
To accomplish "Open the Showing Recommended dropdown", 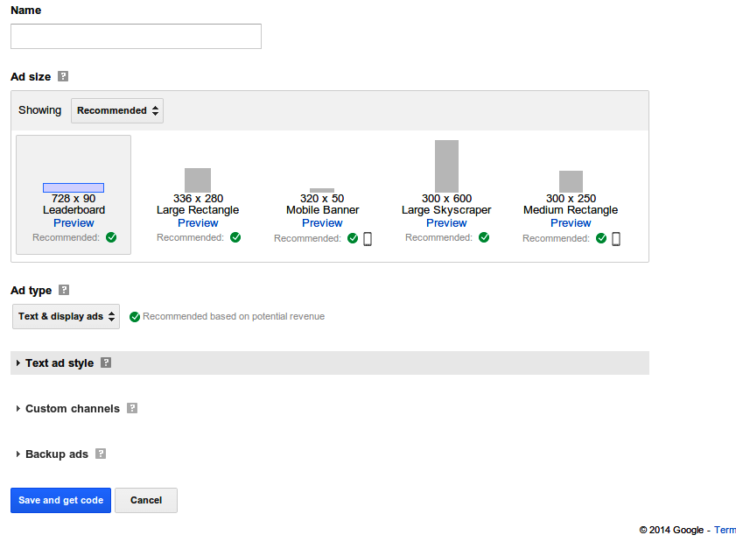I will 117,111.
